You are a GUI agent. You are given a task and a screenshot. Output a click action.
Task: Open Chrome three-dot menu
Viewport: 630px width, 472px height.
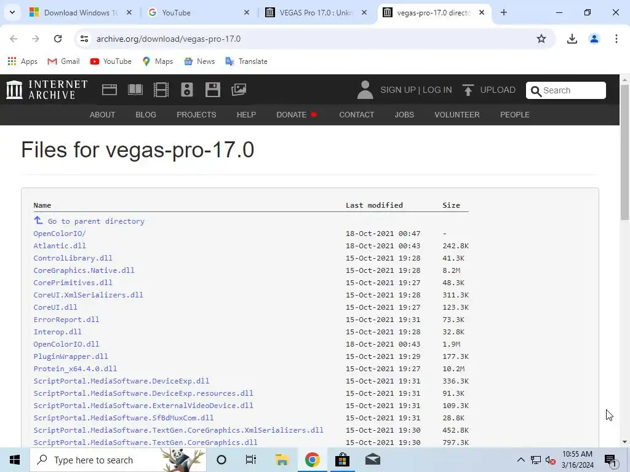tap(616, 39)
